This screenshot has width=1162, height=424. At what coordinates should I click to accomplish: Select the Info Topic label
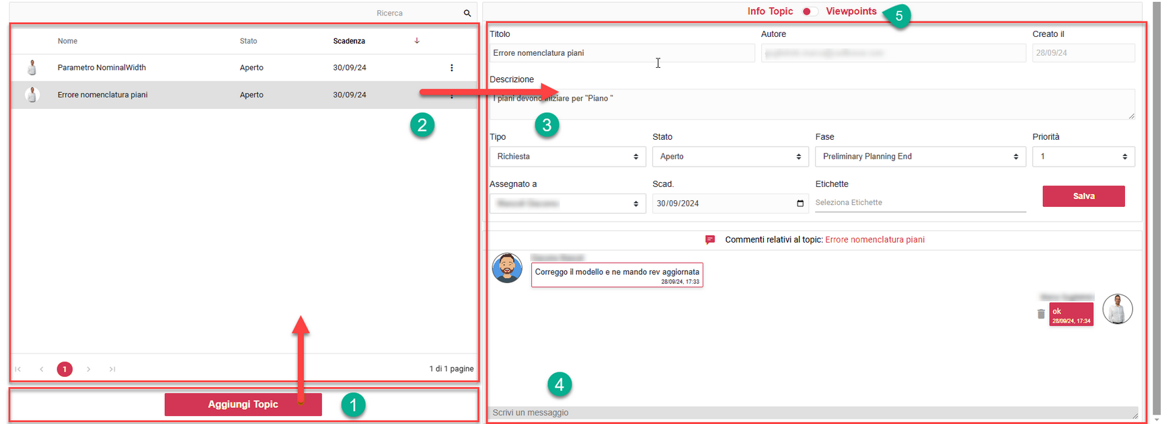click(770, 11)
